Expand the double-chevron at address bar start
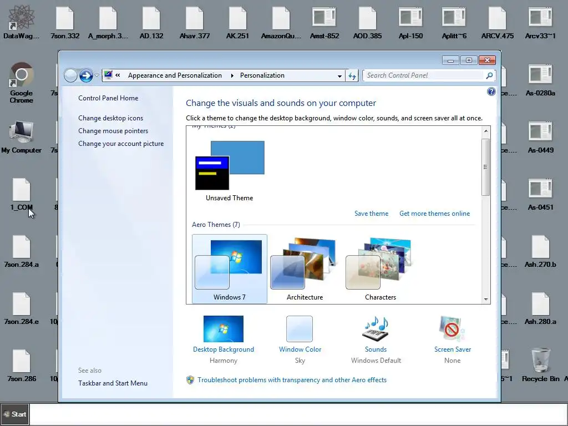 118,75
